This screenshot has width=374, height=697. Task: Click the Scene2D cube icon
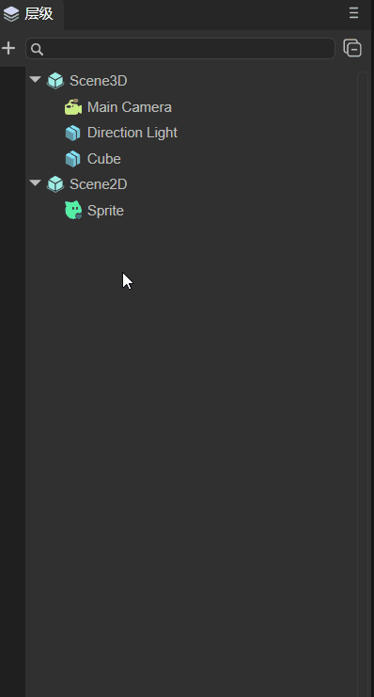coord(55,184)
